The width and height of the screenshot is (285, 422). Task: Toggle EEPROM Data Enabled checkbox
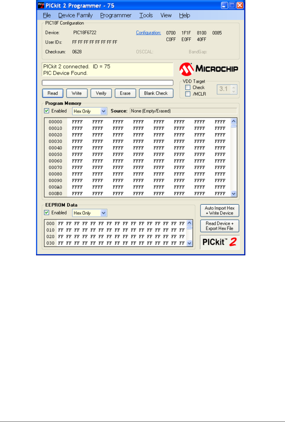click(x=47, y=213)
